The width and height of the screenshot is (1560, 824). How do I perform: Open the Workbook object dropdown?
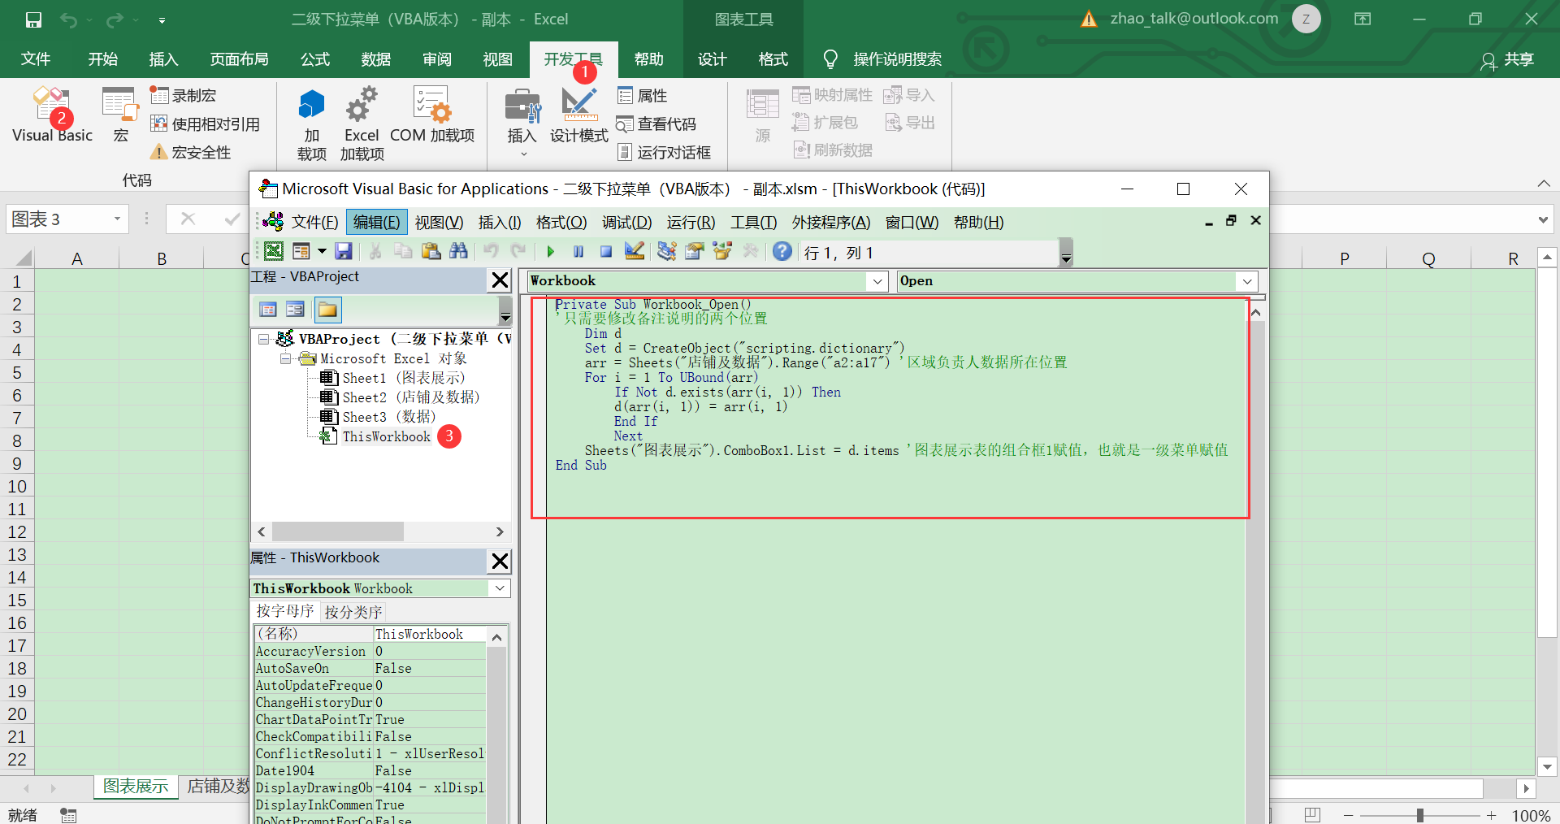[x=877, y=281]
